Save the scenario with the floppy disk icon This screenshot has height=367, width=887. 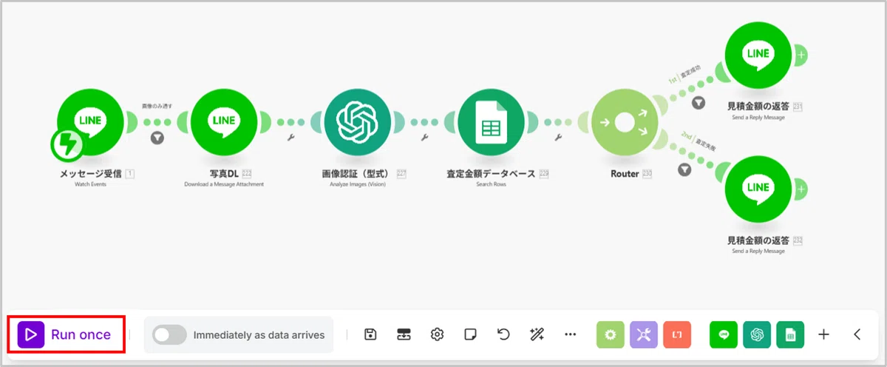pos(371,334)
